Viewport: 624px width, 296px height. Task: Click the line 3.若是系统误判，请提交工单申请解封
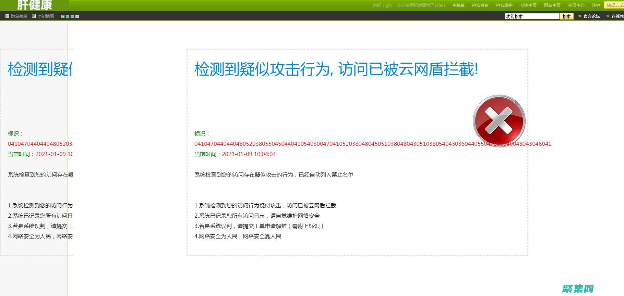(x=259, y=226)
